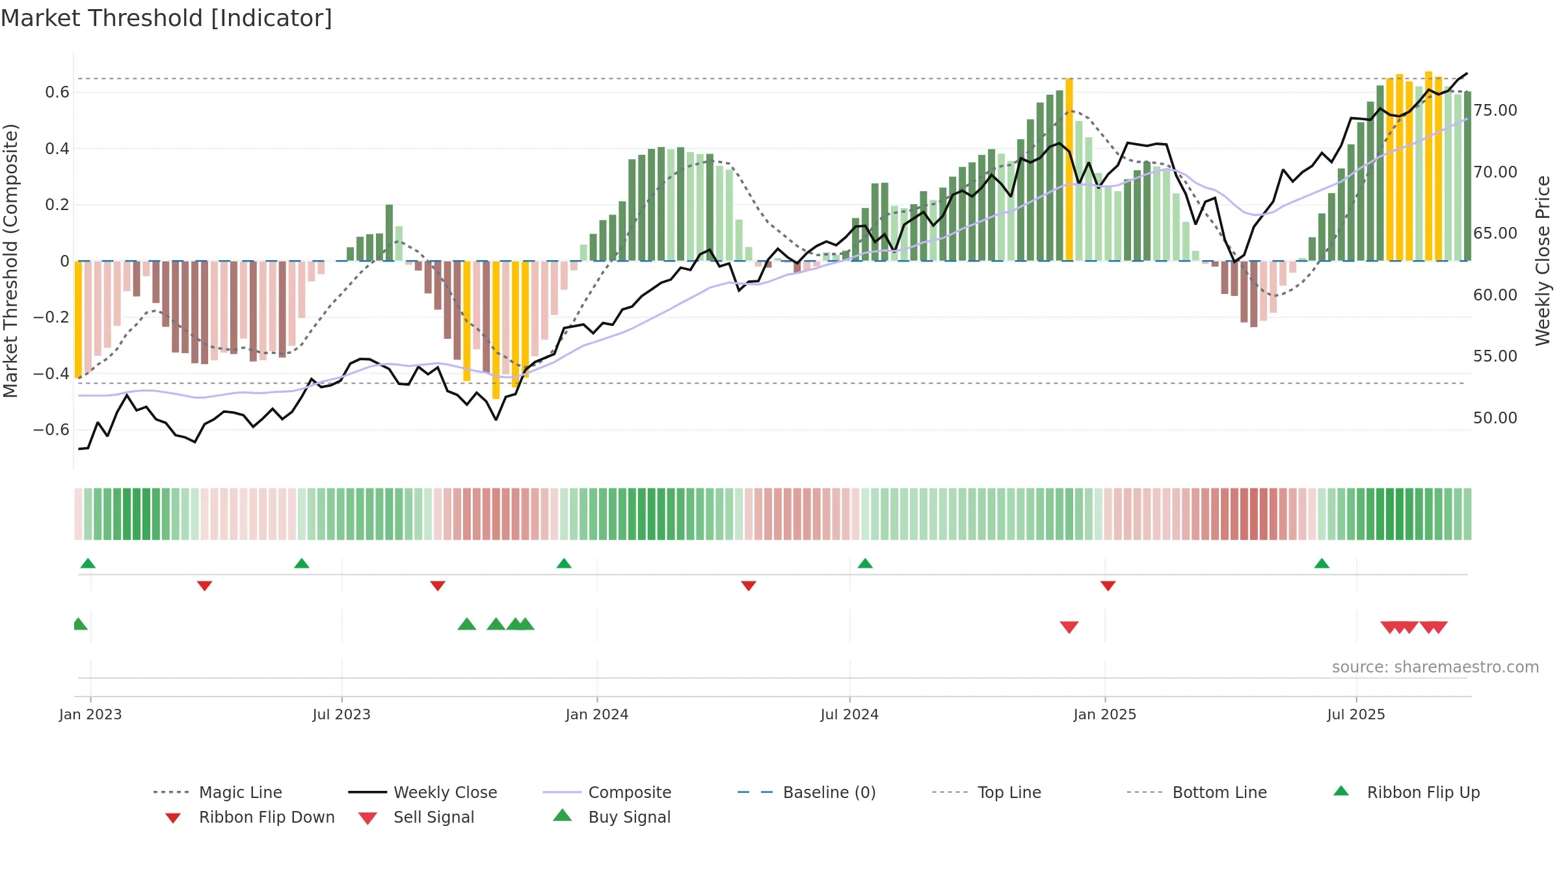Click the buy signal marker at chart start

(79, 624)
